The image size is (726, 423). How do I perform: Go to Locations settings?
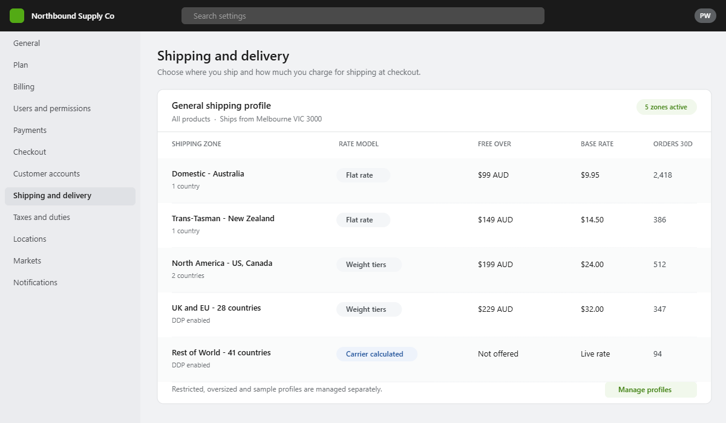coord(70,239)
